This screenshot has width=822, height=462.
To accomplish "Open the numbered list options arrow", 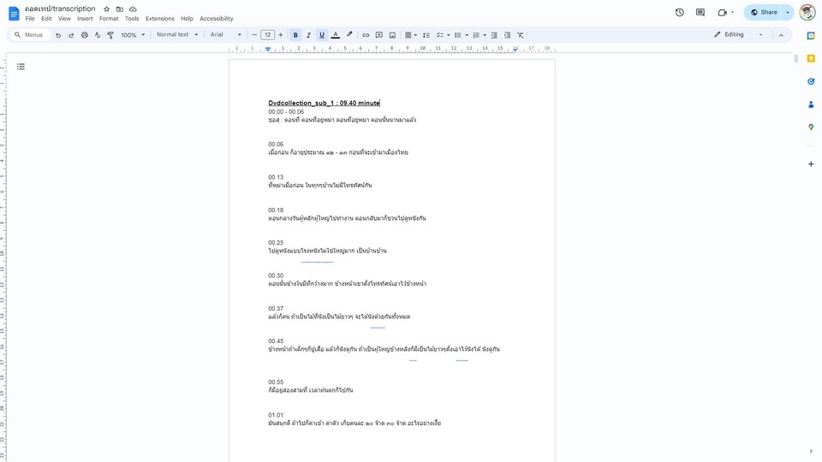I will (x=485, y=35).
